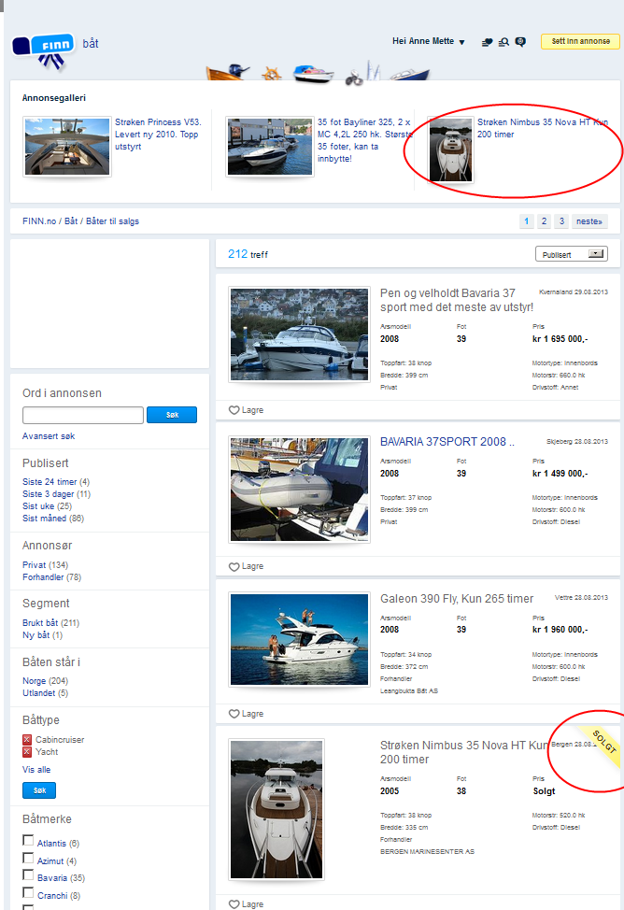Filter by Siste 24 timer
The image size is (624, 910).
(50, 482)
